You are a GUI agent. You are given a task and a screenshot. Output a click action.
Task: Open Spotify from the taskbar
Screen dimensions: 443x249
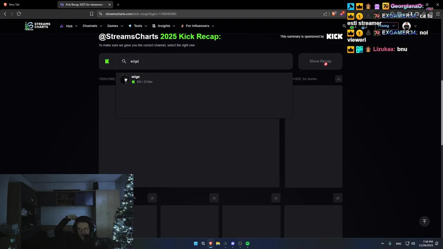tap(247, 243)
